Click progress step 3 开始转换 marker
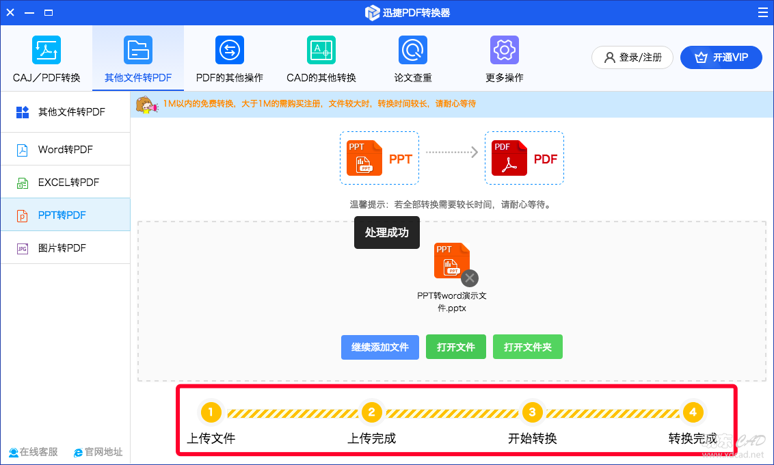Screen dimensions: 774x465 pos(532,412)
